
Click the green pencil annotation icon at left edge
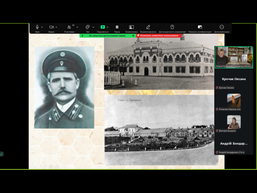pos(2,154)
